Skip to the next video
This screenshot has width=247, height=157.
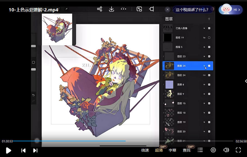[35, 150]
